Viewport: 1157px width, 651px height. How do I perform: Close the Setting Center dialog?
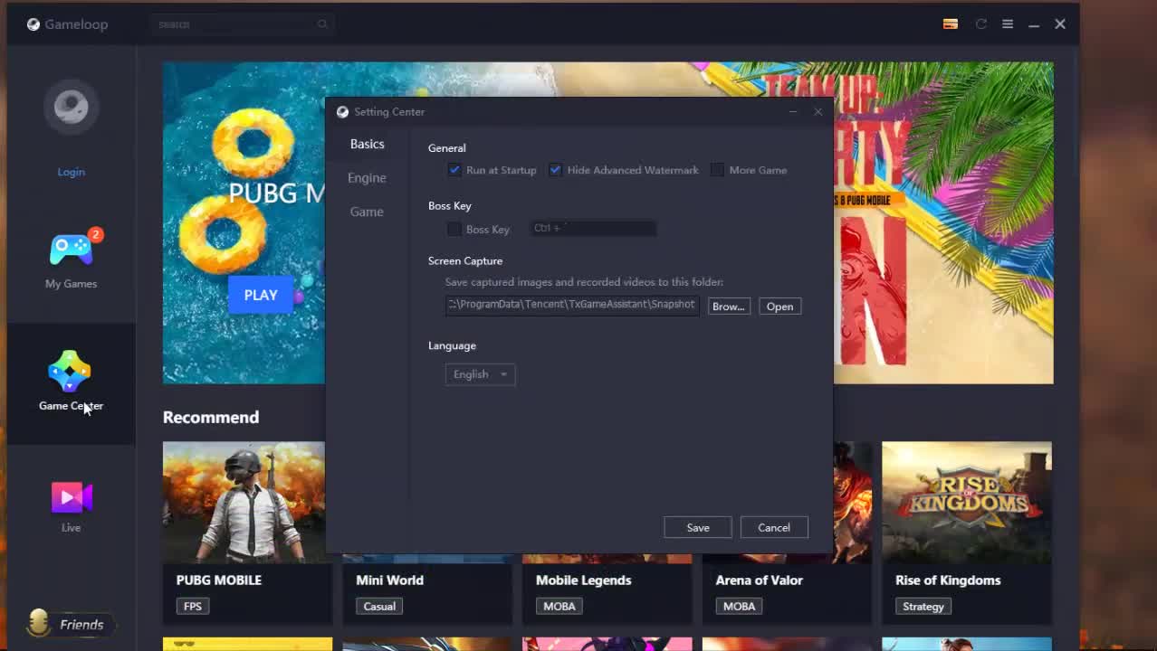click(x=818, y=112)
